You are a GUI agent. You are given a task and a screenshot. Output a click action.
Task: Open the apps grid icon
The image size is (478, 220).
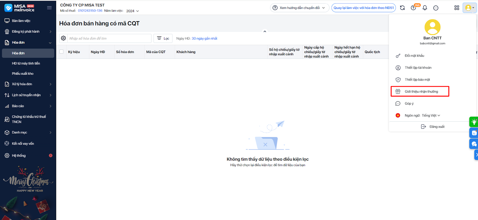point(456,8)
